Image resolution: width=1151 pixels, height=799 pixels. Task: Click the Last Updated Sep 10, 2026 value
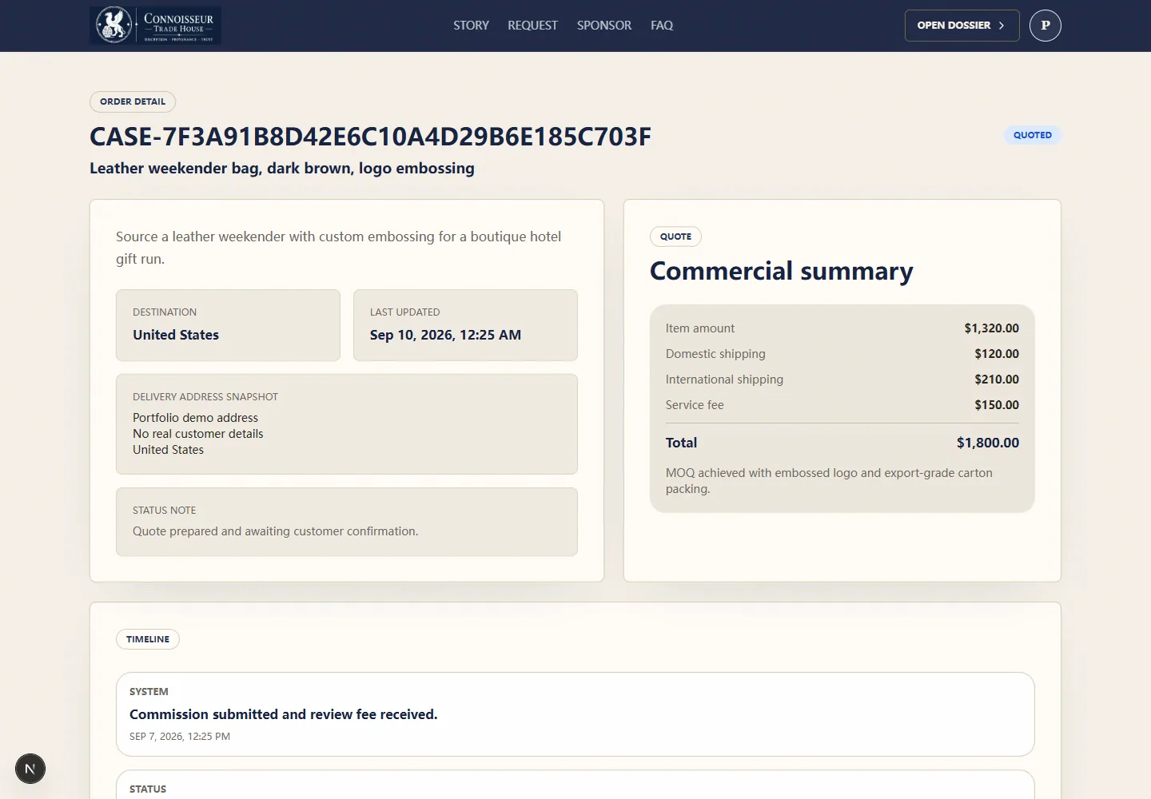[x=445, y=335]
